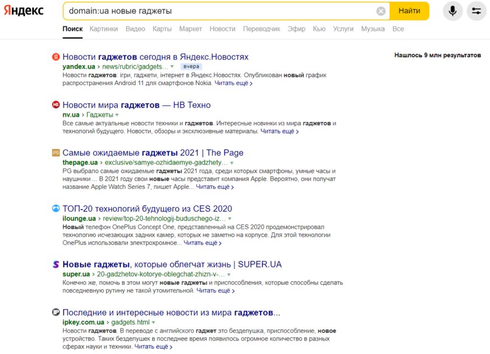Click Читать ещё under the НВ Техно snippet
Screen dimensions: 490x354
click(279, 131)
